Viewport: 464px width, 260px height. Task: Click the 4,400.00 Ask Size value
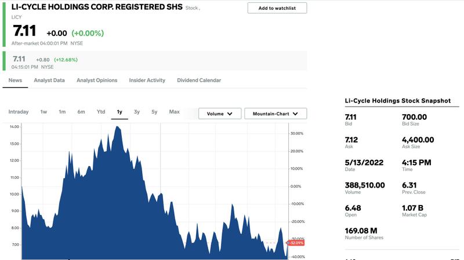(418, 140)
